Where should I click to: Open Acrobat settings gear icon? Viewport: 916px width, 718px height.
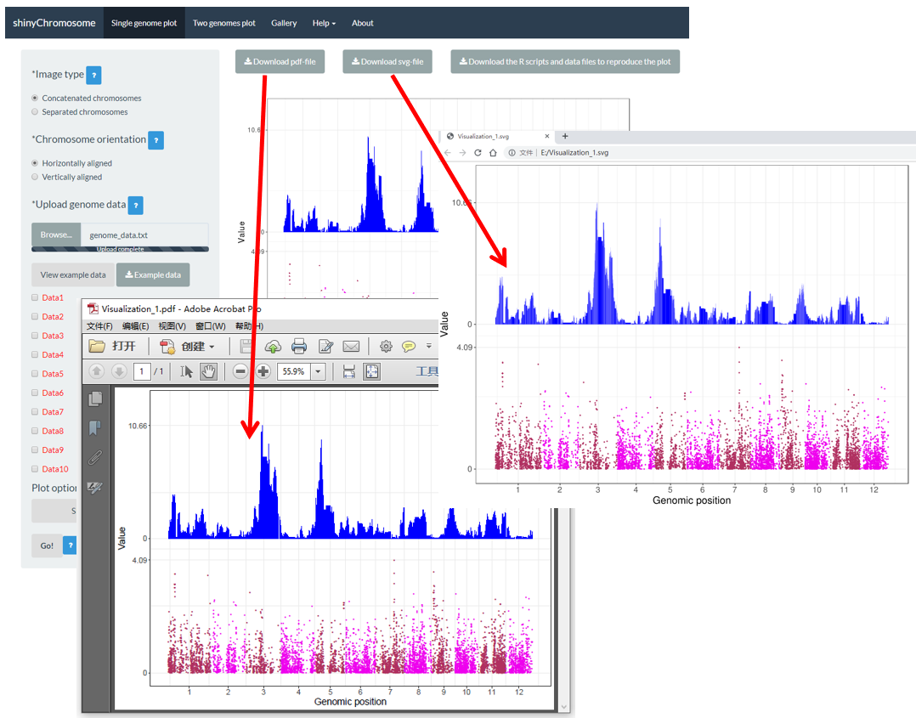point(386,347)
